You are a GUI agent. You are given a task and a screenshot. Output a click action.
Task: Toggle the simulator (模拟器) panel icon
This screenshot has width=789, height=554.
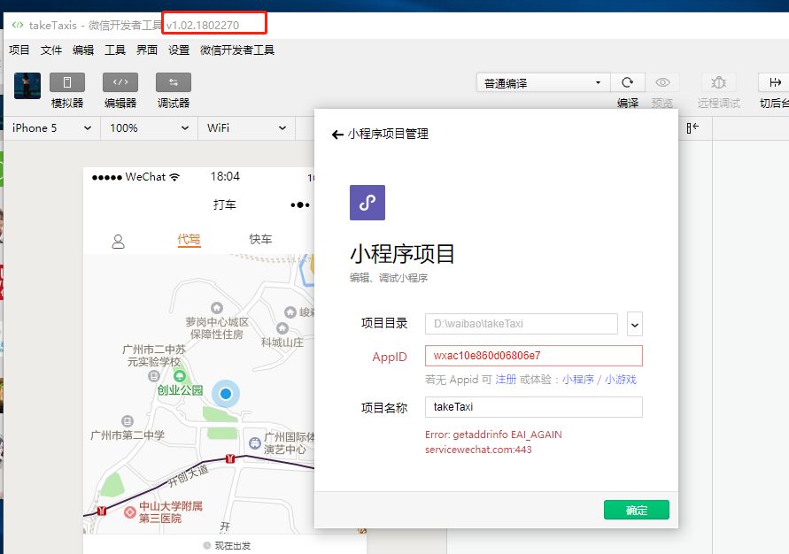[x=67, y=82]
